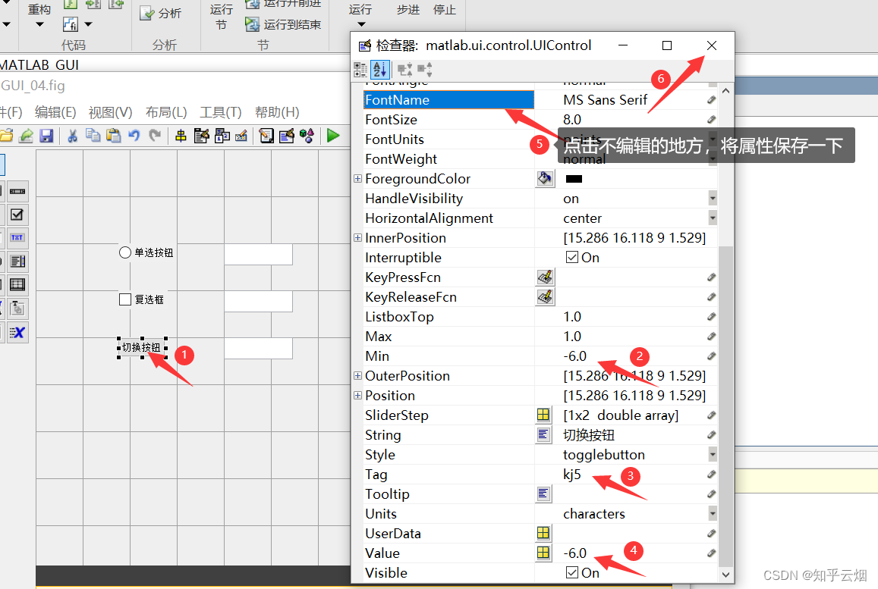The width and height of the screenshot is (878, 589).
Task: Open the ActiveX control tool in the palette
Action: tap(19, 331)
